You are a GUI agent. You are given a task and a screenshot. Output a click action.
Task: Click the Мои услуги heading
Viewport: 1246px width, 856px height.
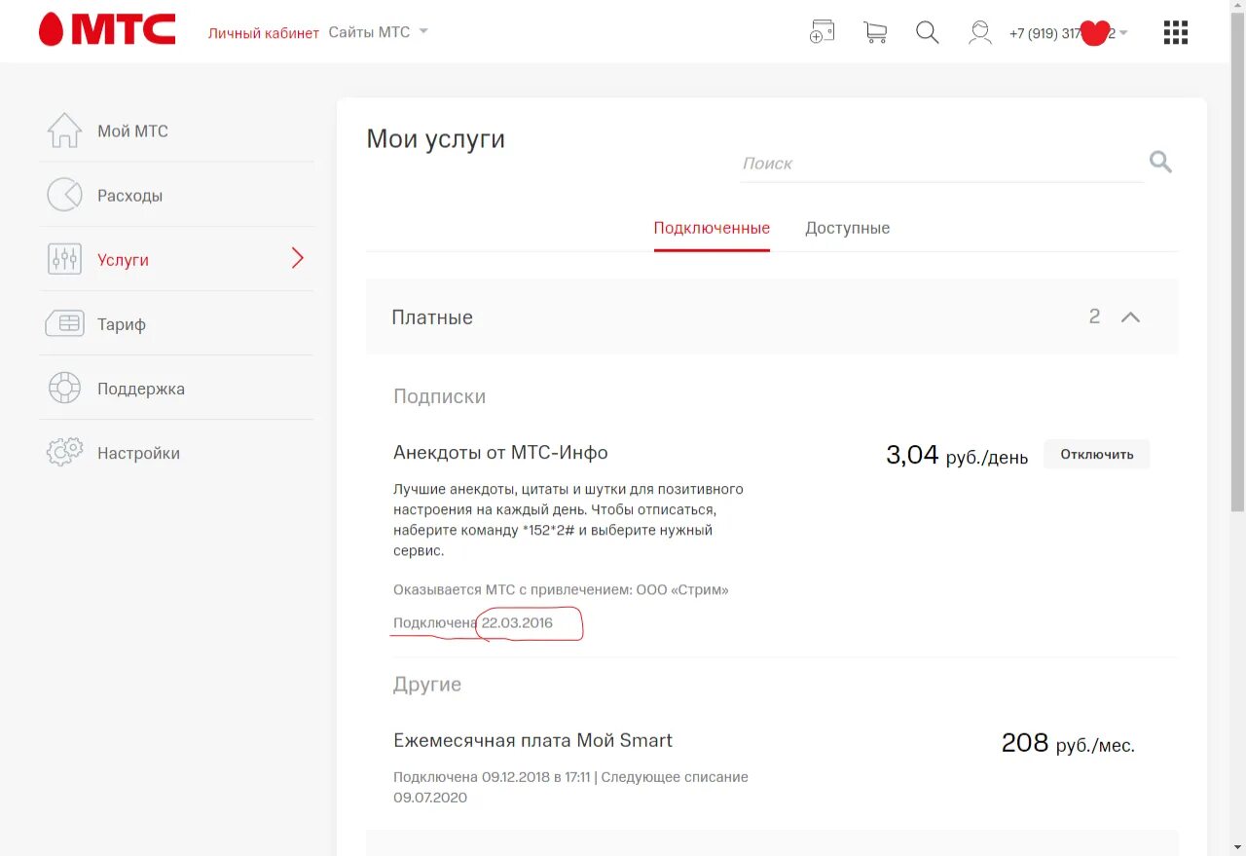click(x=435, y=139)
